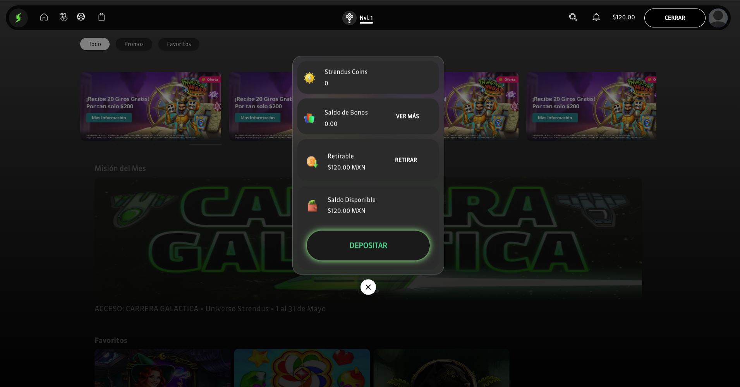
Task: Click the Nvl. 1 level badge
Action: (x=359, y=18)
